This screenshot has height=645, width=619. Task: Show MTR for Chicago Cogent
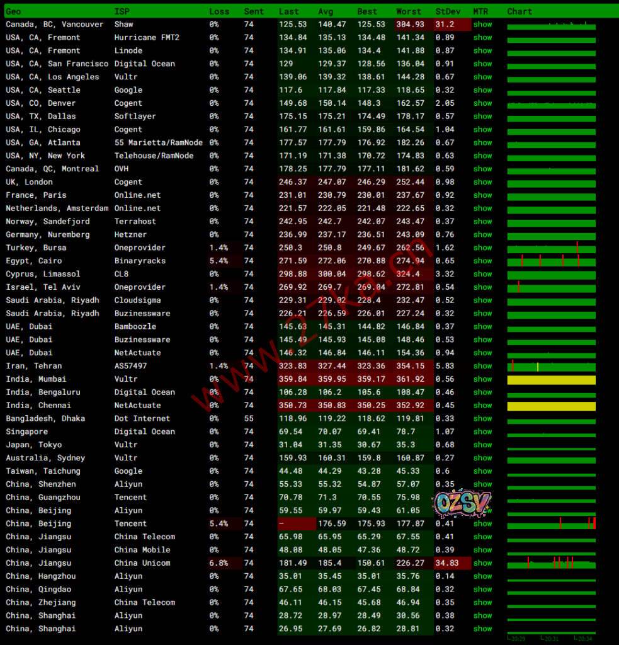point(482,130)
